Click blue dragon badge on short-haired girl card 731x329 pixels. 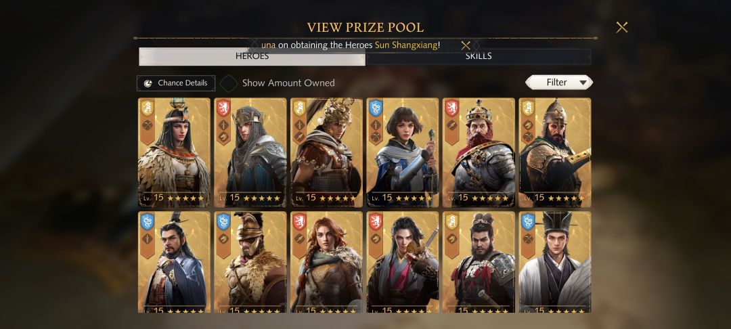click(376, 108)
